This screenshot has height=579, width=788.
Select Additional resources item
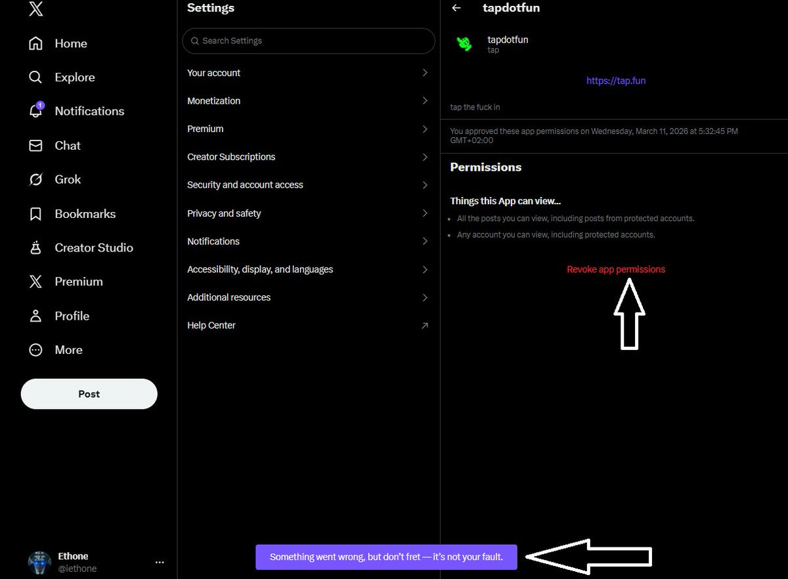309,297
